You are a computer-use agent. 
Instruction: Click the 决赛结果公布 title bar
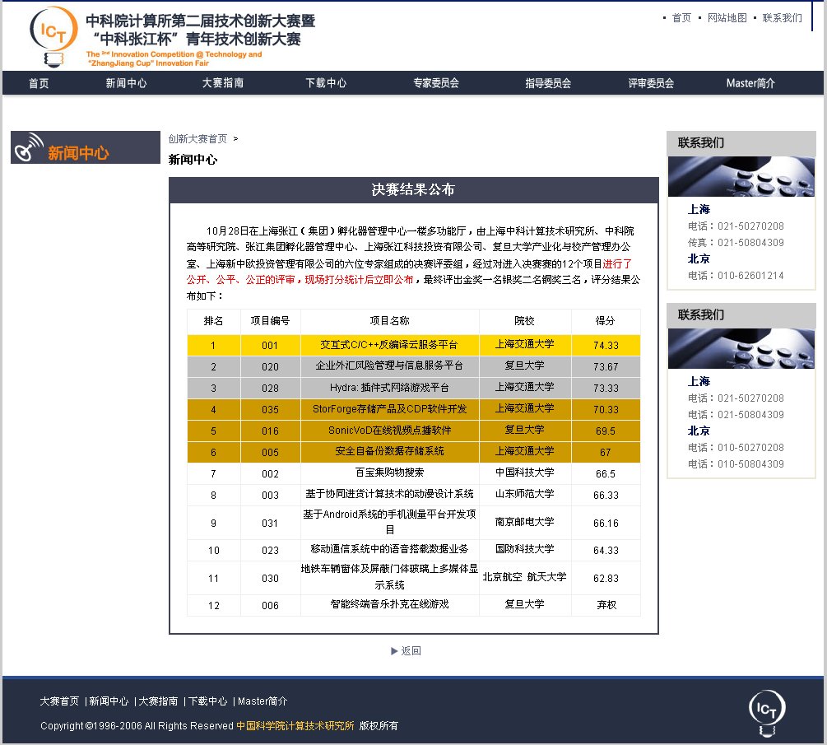pyautogui.click(x=413, y=190)
